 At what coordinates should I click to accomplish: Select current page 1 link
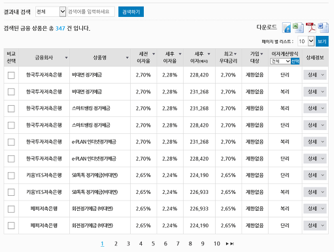[x=103, y=244]
